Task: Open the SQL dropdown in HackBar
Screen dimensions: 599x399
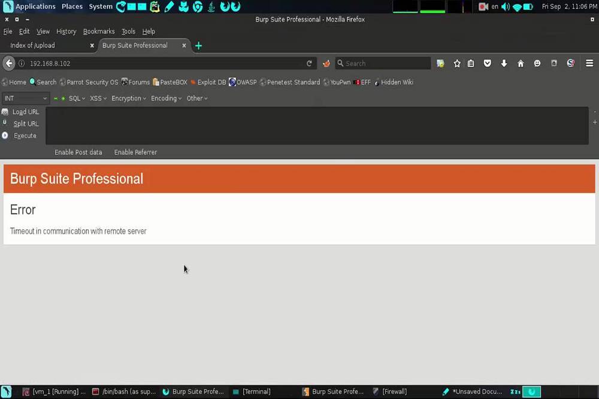Action: pyautogui.click(x=74, y=98)
